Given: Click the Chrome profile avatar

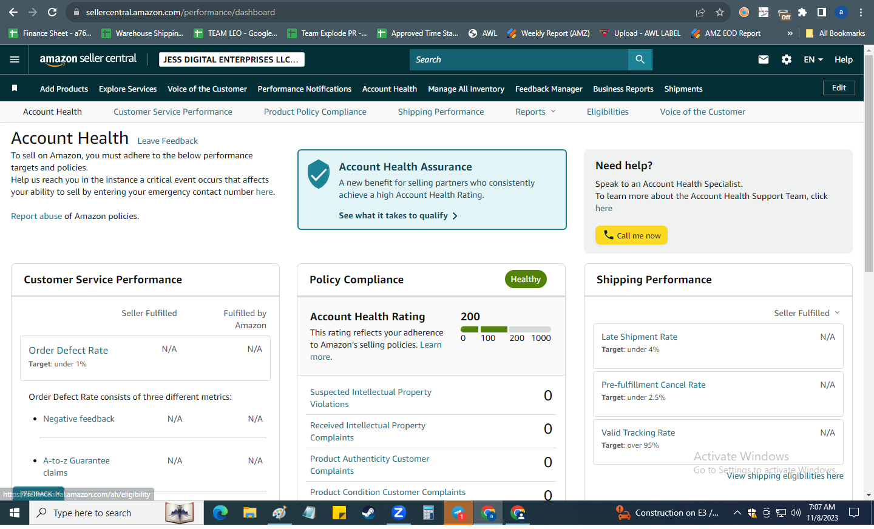Looking at the screenshot, I should pos(841,12).
